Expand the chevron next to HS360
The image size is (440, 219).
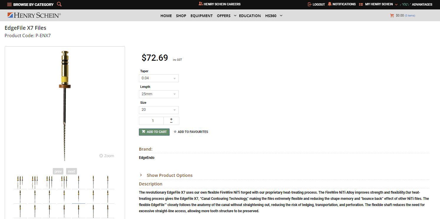(x=281, y=15)
